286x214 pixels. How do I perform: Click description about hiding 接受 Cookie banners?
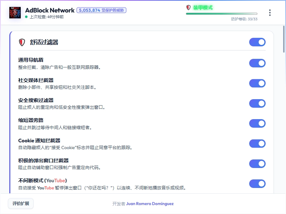click(75, 148)
